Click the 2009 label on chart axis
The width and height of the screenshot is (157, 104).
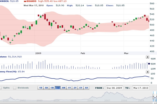(x=38, y=53)
